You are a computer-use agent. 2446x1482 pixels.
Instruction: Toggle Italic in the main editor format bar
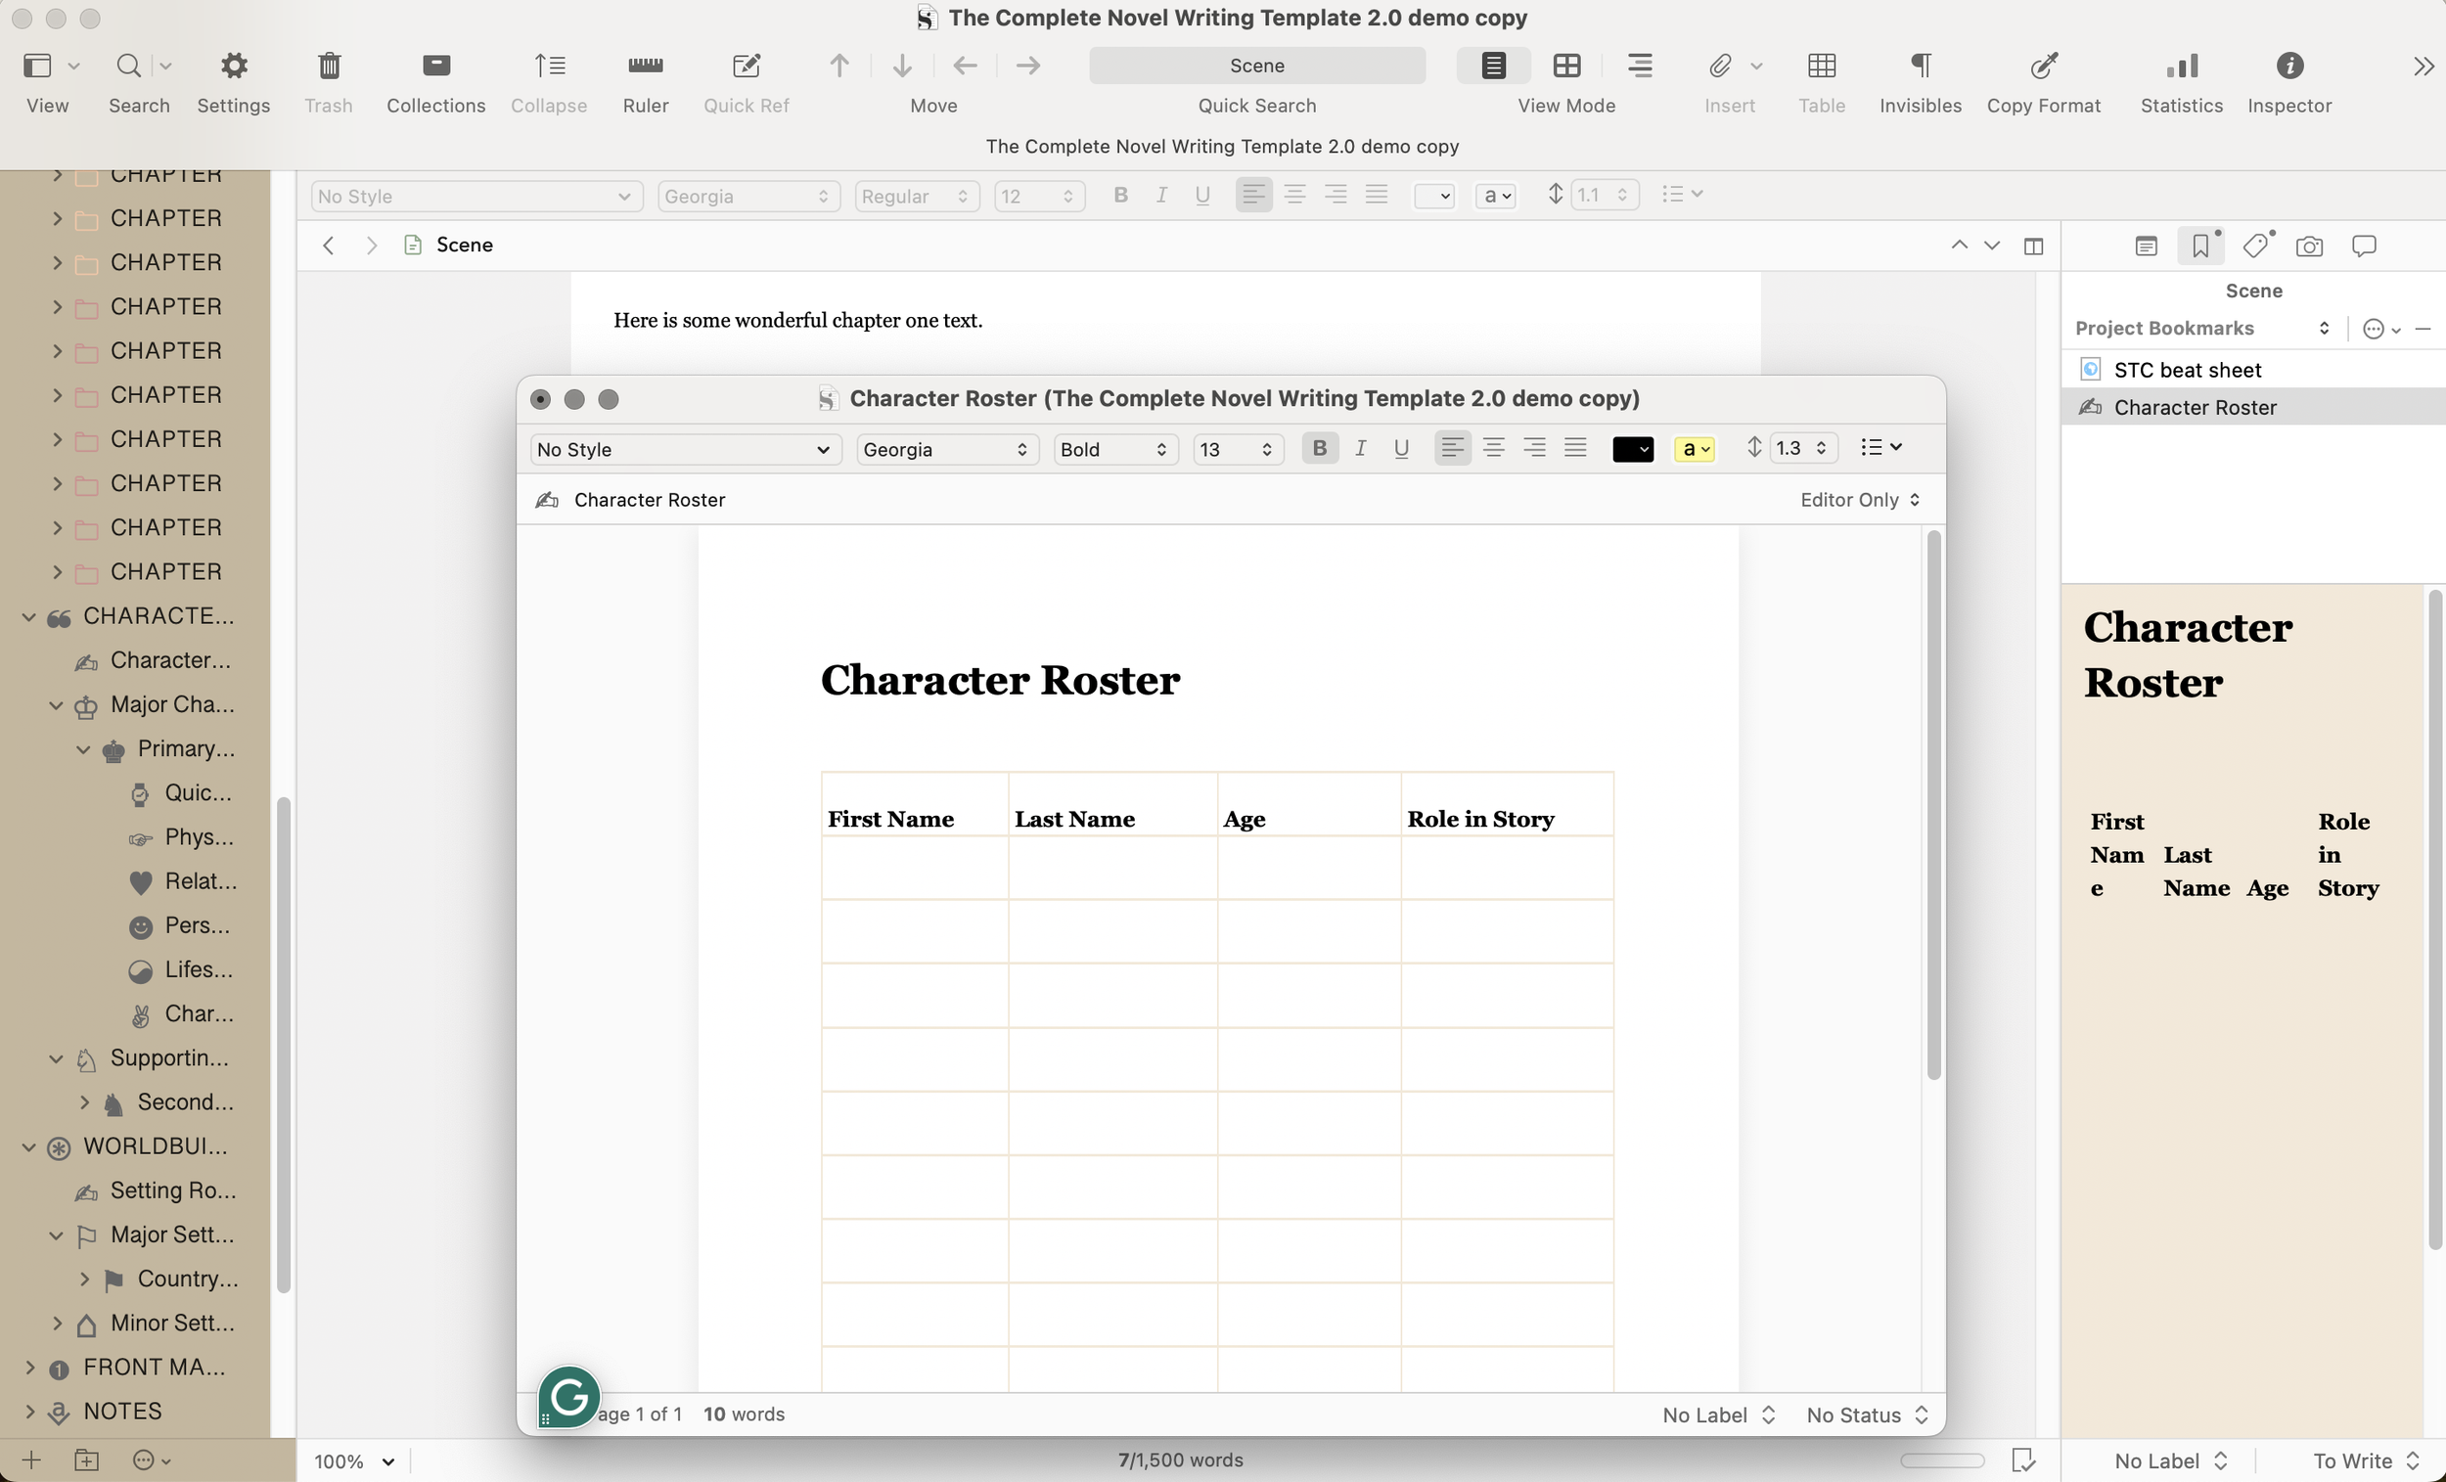(1161, 195)
